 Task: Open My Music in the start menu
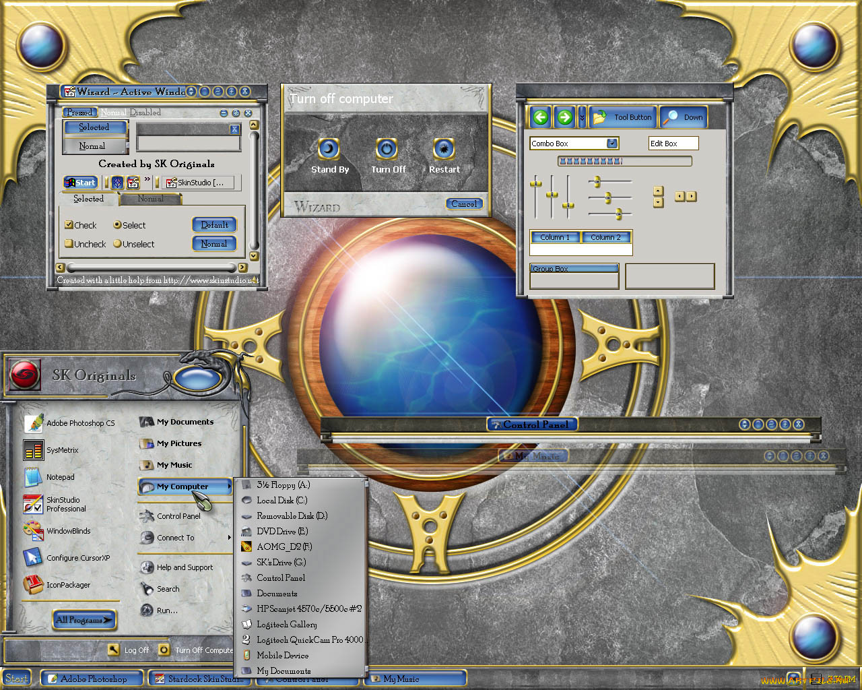(x=166, y=465)
